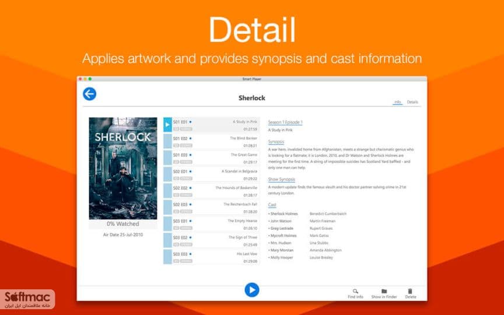Click the Synopsis heading

pos(276,142)
